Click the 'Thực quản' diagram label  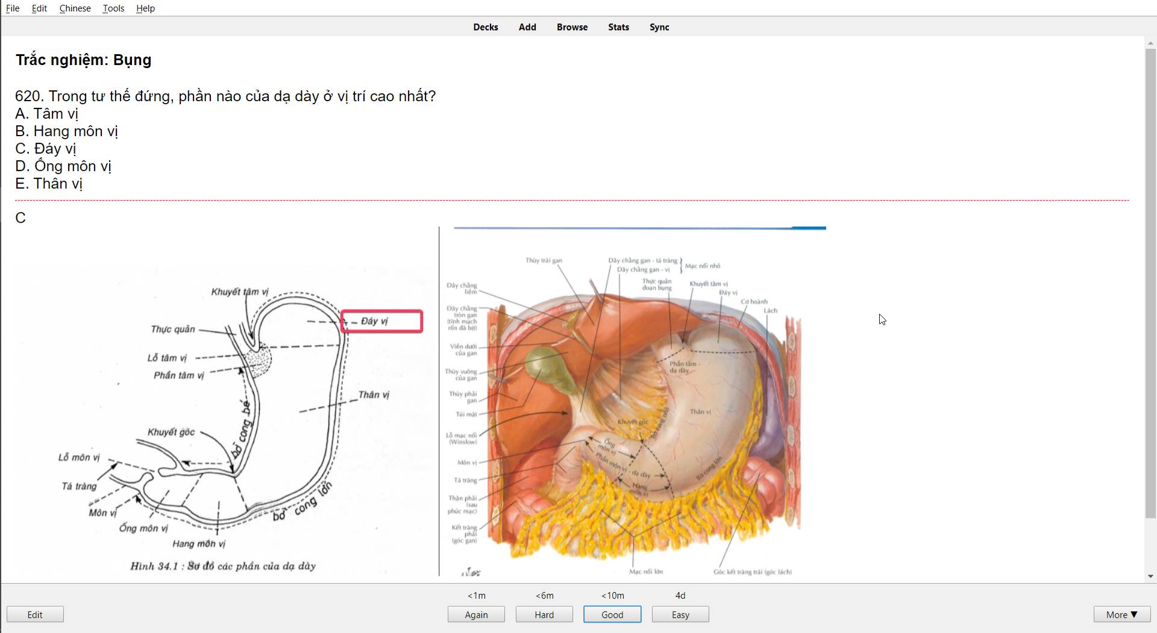click(173, 329)
